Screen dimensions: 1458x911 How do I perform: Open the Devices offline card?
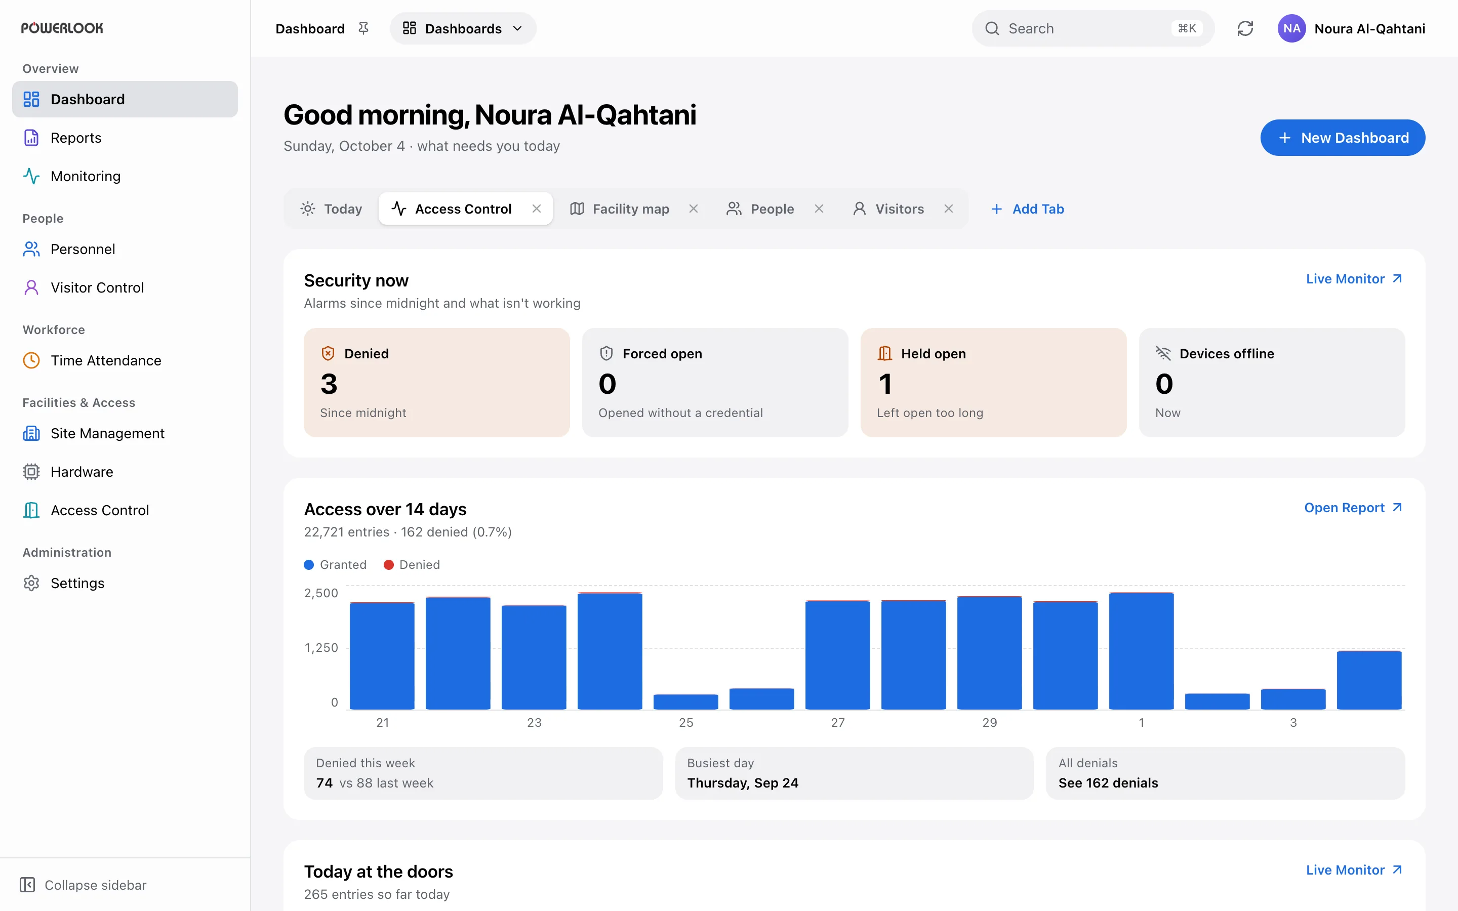(x=1272, y=383)
